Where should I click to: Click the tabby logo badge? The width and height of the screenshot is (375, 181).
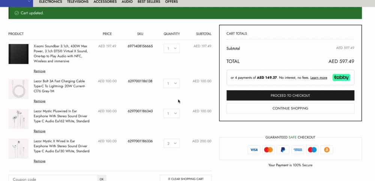(341, 78)
